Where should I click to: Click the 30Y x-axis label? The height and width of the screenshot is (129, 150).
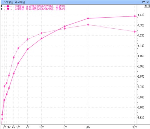coord(135,127)
